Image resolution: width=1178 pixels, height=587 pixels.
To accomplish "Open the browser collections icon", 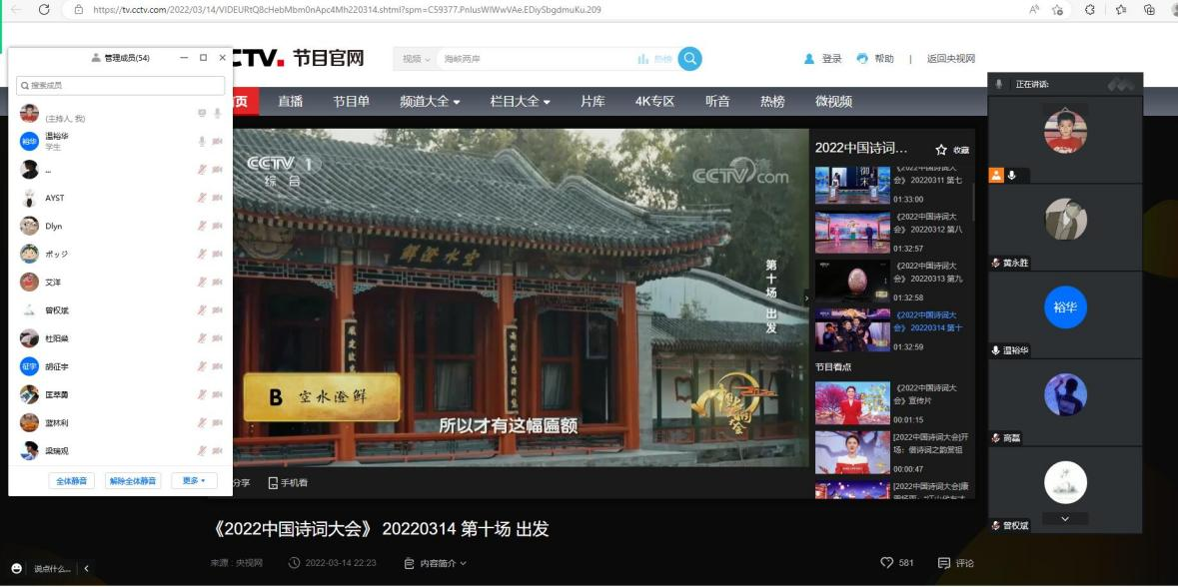I will click(1149, 10).
